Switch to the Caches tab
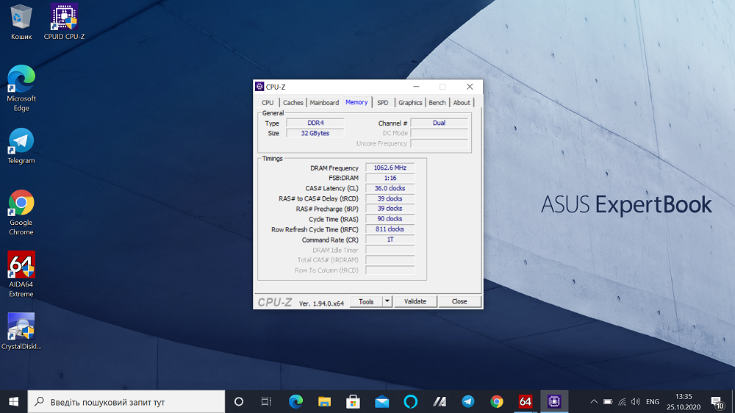Screen dimensions: 735x413 click(x=293, y=103)
